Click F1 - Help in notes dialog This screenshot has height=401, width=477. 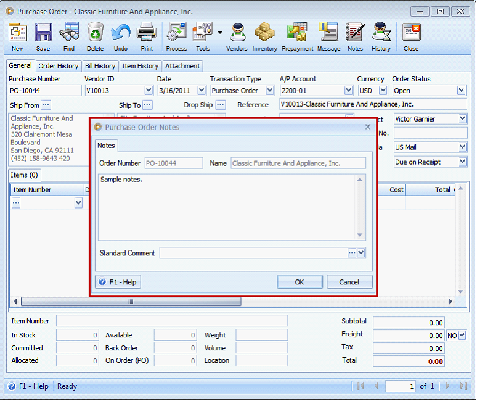118,282
